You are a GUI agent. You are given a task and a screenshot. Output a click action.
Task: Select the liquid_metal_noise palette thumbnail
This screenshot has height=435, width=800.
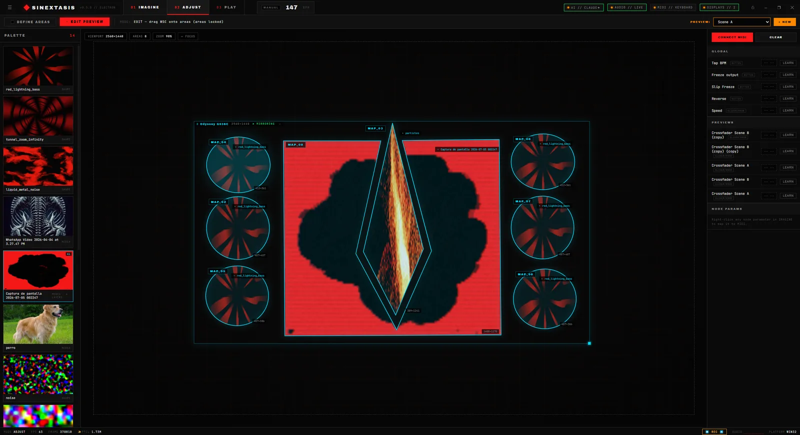pos(38,166)
